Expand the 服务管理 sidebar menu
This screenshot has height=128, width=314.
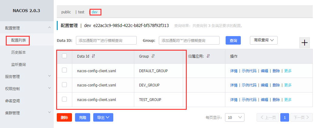pos(49,76)
